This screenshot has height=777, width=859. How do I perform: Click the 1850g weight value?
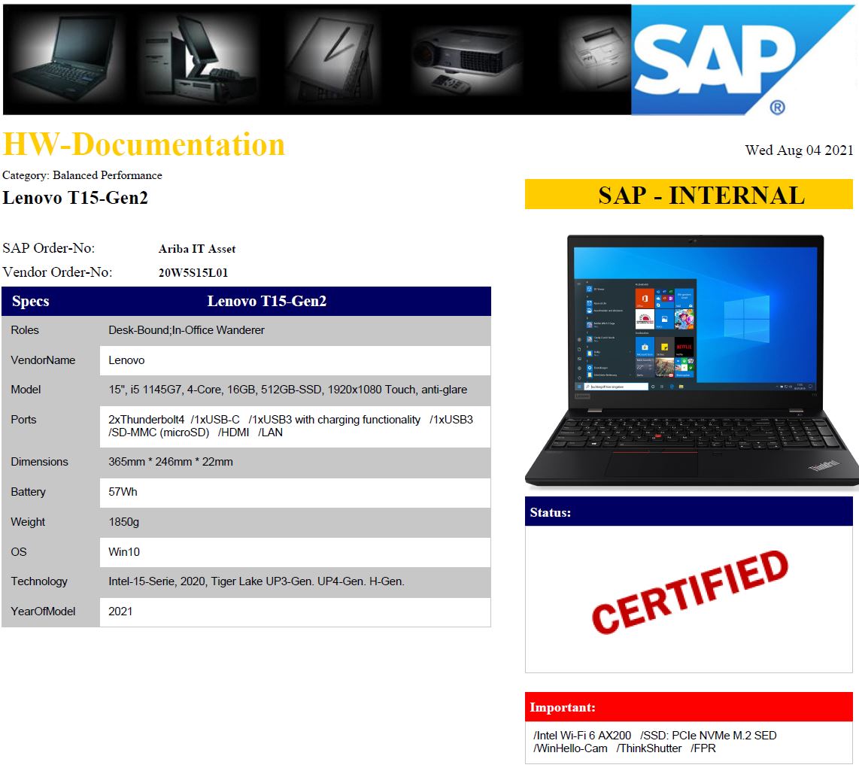[x=124, y=522]
